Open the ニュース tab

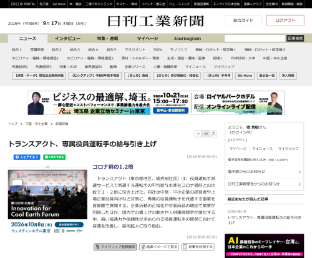pos(27,39)
